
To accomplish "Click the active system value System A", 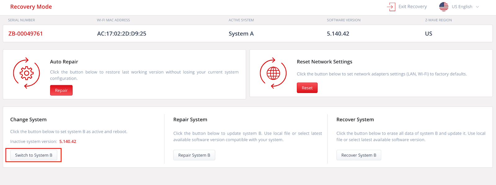I will (x=241, y=33).
